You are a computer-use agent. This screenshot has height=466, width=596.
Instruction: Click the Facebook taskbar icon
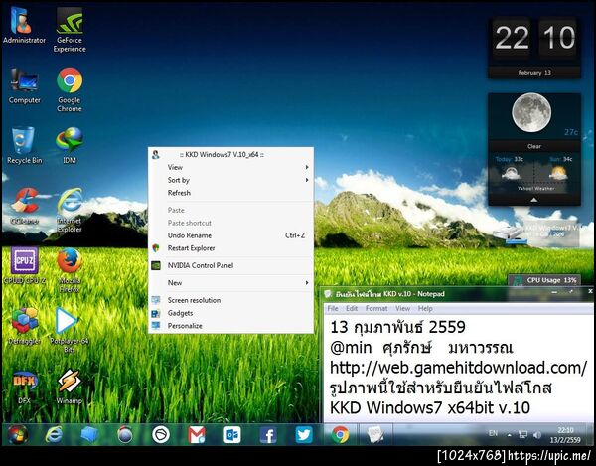268,435
